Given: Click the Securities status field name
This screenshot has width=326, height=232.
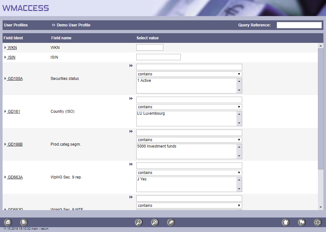Looking at the screenshot, I should coord(65,79).
